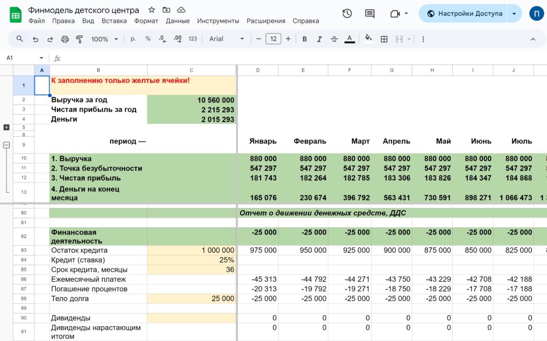Toggle strikethrough formatting
Viewport: 547px width, 341px height.
pos(334,39)
